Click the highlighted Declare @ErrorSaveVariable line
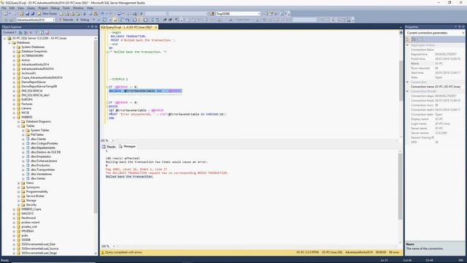This screenshot has width=467, height=263. tap(145, 91)
